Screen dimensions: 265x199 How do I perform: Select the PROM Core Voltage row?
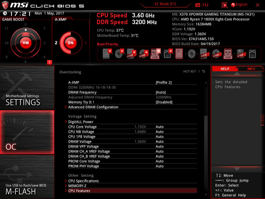(132, 161)
